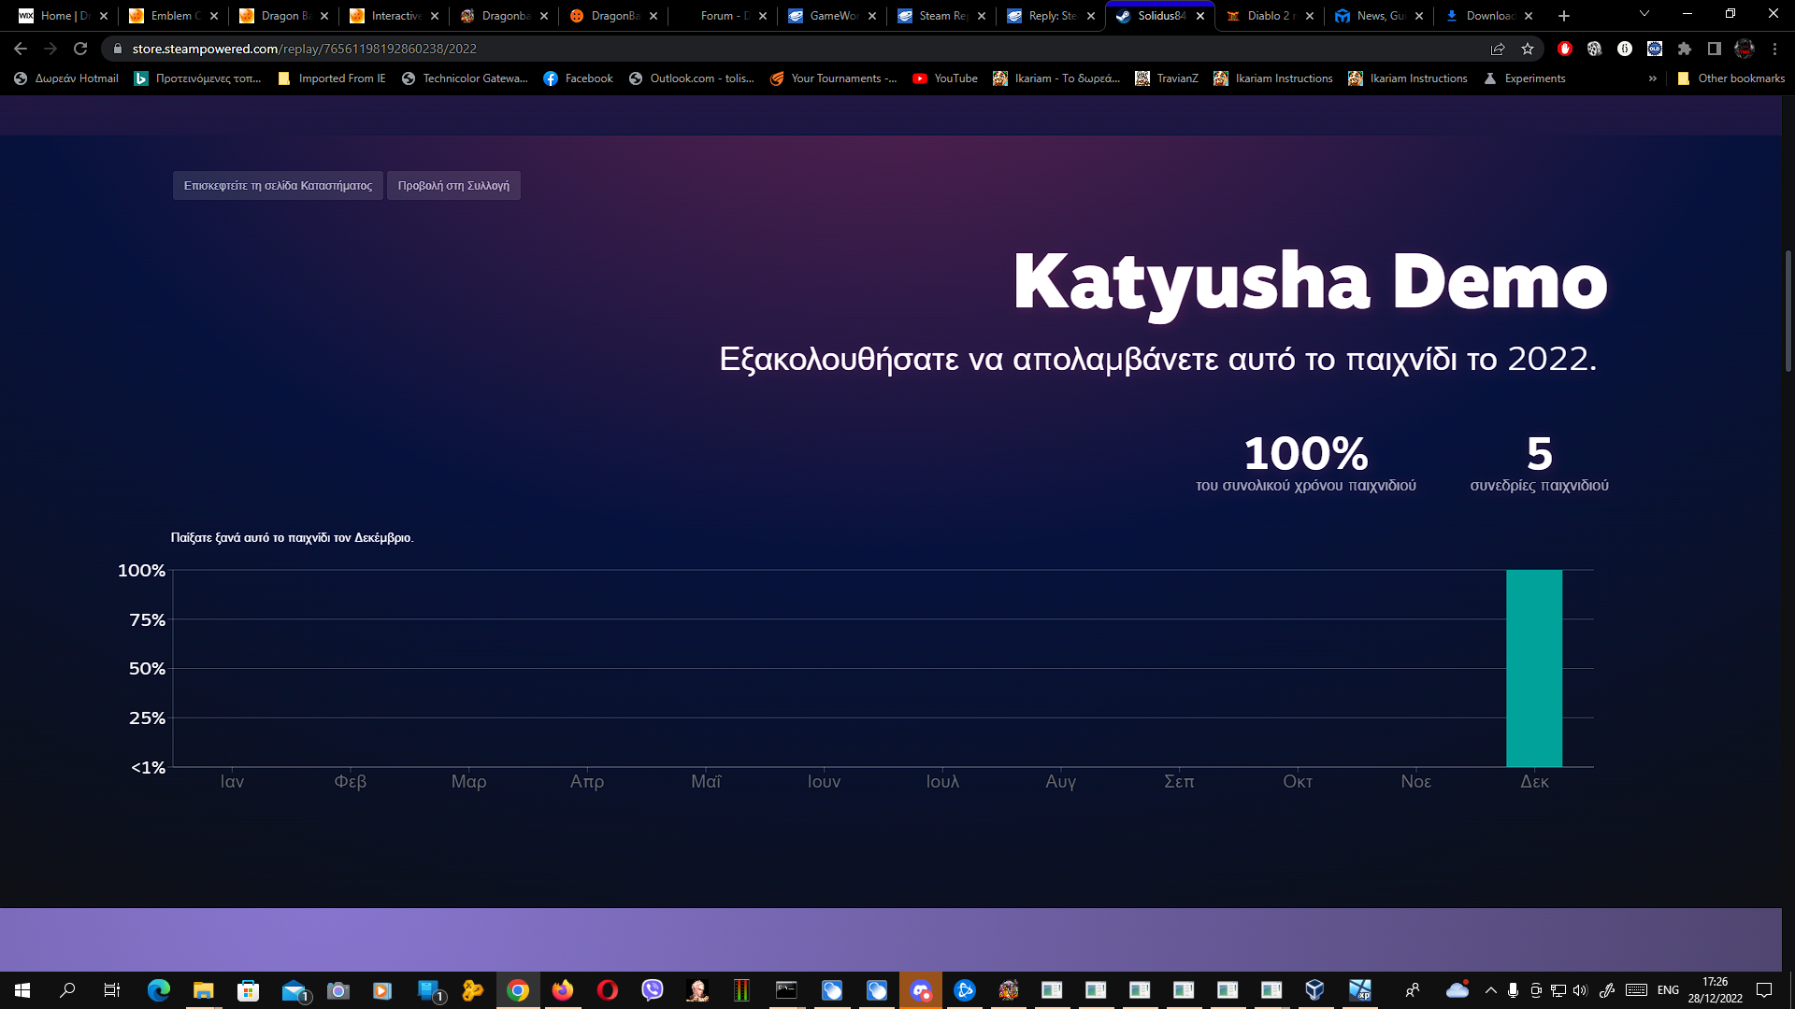Close the Solidus84 tab
The width and height of the screenshot is (1795, 1009).
pos(1200,16)
